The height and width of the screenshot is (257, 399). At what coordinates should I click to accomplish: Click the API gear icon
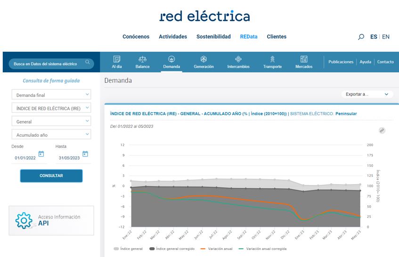click(24, 220)
